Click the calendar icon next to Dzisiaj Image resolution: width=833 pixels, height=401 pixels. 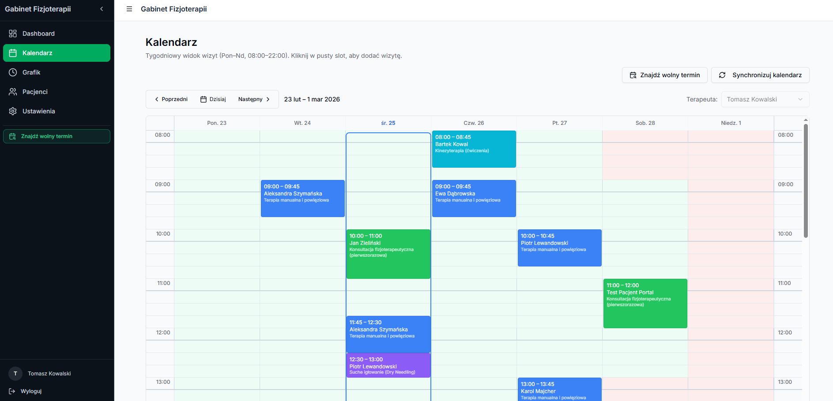204,99
